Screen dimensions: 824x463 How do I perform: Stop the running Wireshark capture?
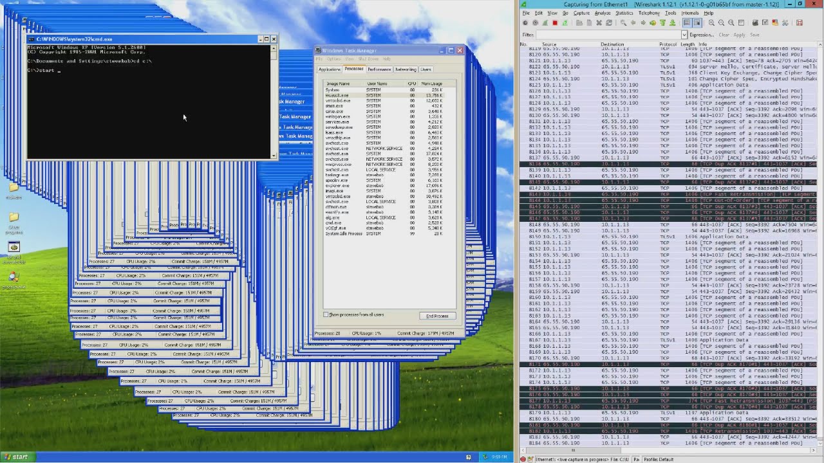555,23
